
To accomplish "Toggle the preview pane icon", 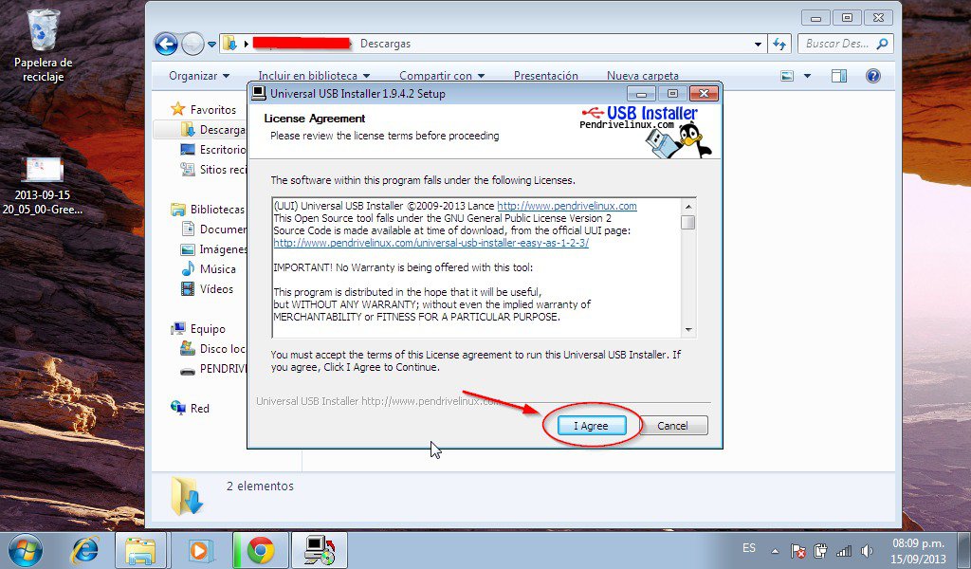I will tap(839, 76).
